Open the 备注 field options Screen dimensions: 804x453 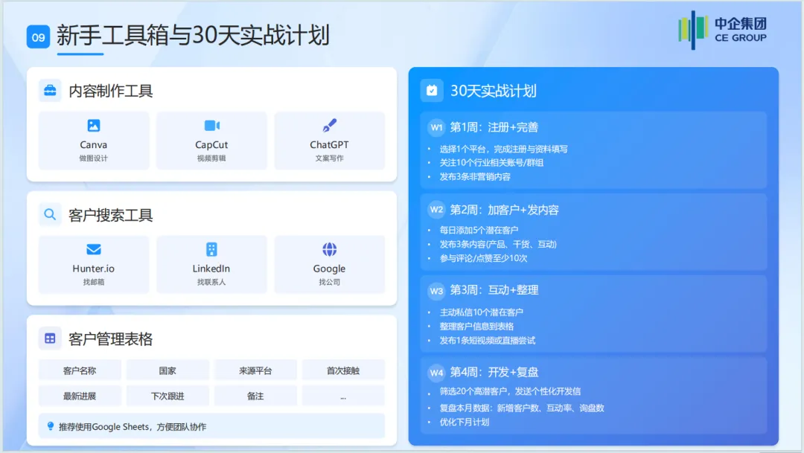pyautogui.click(x=255, y=396)
